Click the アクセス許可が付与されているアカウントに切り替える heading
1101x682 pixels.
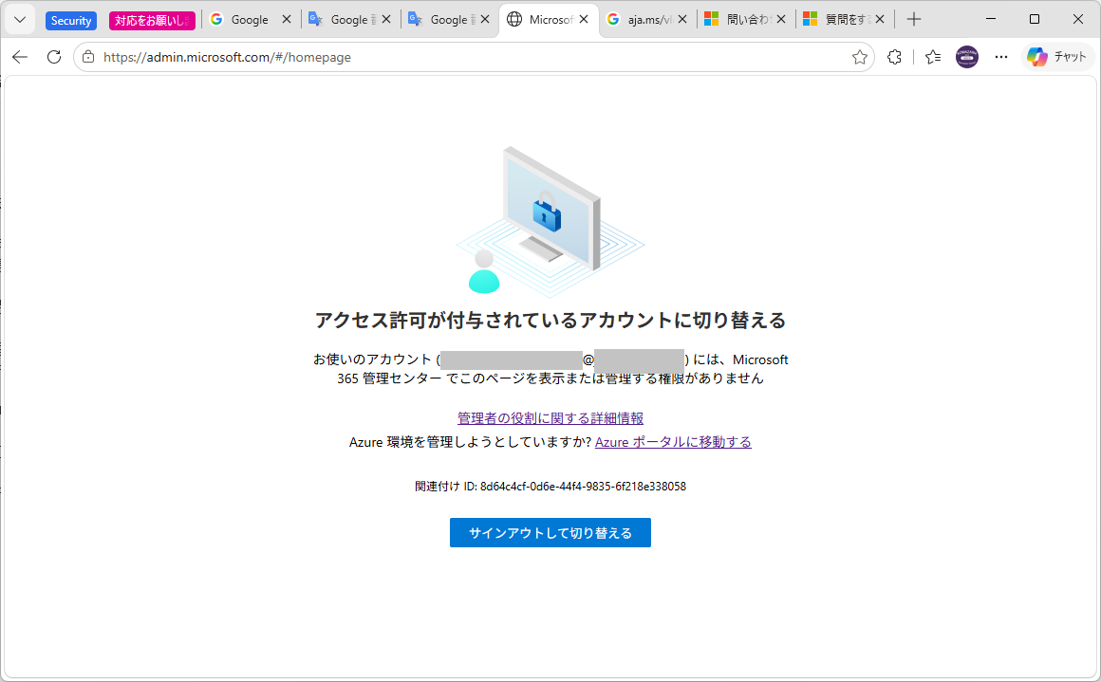click(550, 320)
